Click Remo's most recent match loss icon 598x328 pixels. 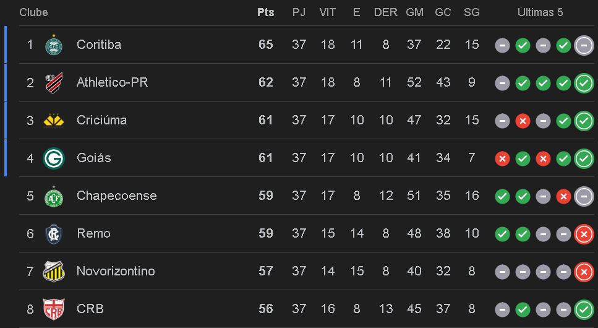tap(584, 234)
